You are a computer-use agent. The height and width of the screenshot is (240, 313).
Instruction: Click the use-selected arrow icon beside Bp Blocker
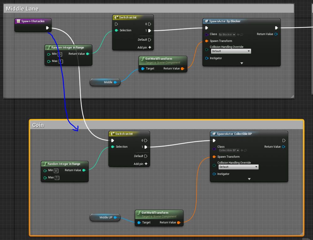point(238,34)
